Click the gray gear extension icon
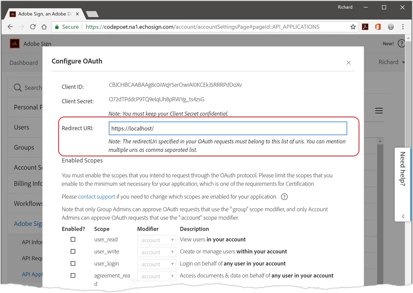 pos(391,27)
